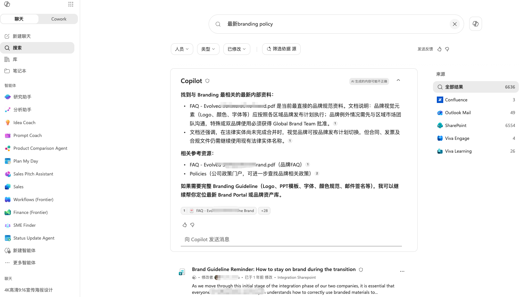Viewport: 524px width, 297px height.
Task: Click the SharePoint file icon of Brand Guideline result
Action: tap(182, 272)
